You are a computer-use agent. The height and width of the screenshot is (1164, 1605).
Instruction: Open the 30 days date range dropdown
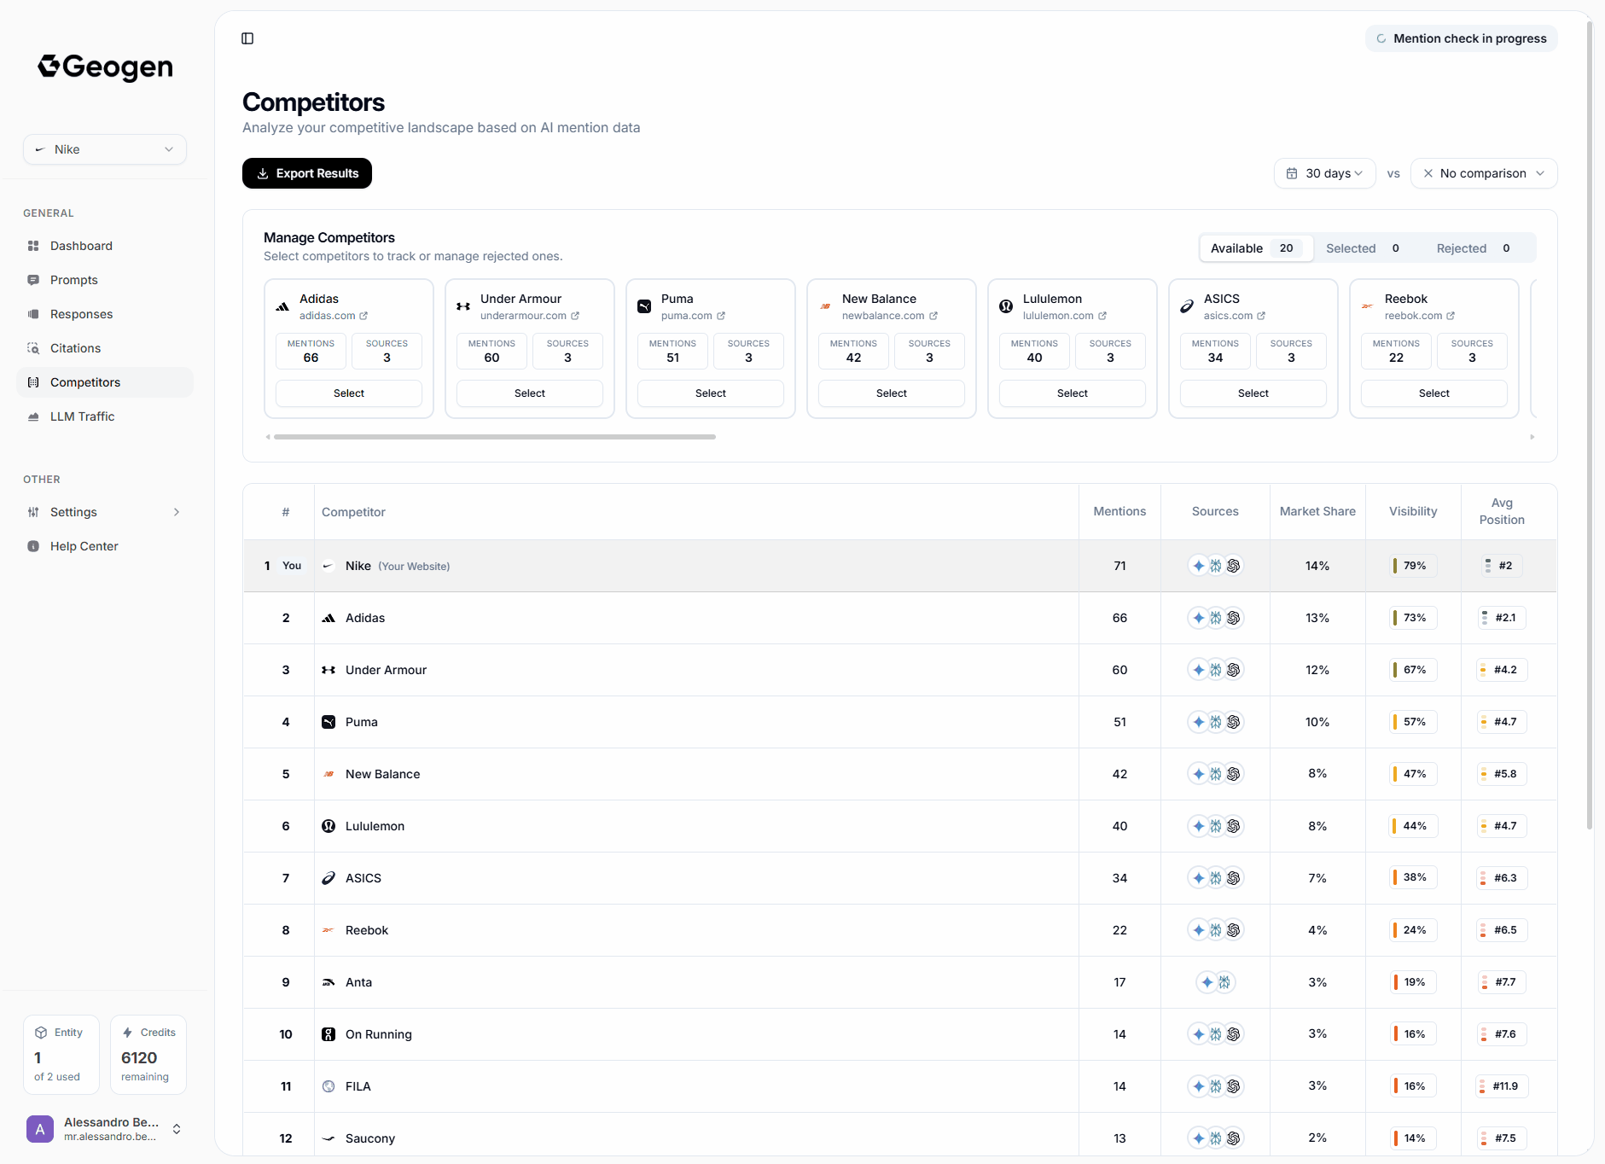[1324, 173]
